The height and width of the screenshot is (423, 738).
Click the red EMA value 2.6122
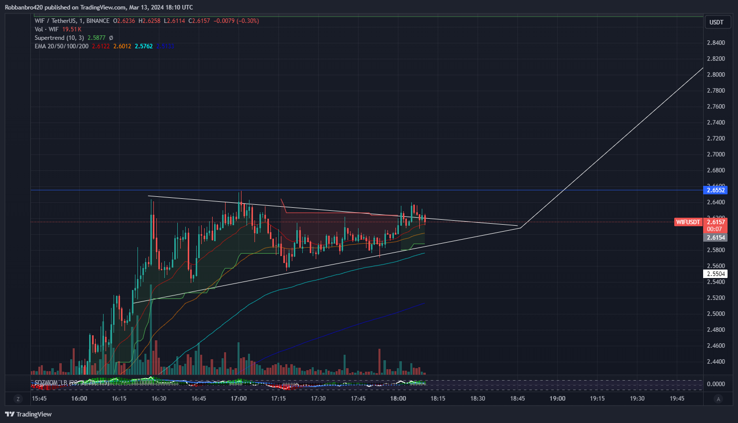tap(101, 46)
